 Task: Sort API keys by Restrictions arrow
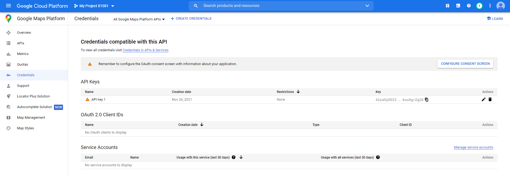click(298, 92)
